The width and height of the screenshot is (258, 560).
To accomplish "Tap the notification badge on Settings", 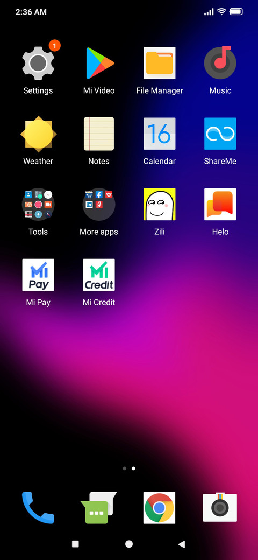I will [x=54, y=45].
